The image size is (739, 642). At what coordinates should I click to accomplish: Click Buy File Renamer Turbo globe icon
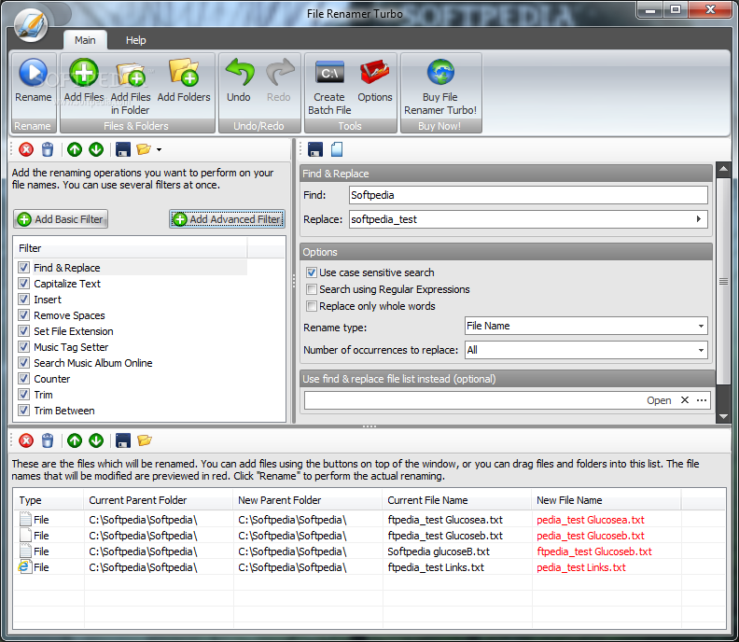[x=440, y=72]
